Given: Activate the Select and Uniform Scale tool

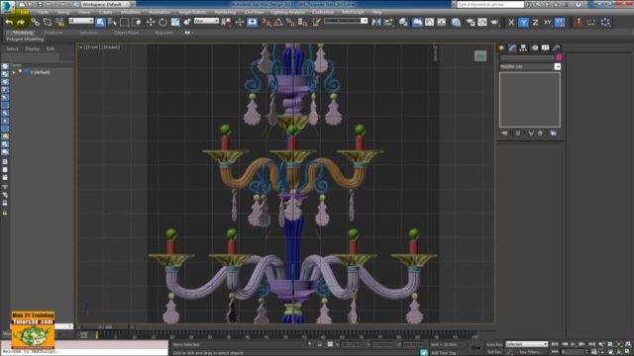Looking at the screenshot, I should click(175, 22).
